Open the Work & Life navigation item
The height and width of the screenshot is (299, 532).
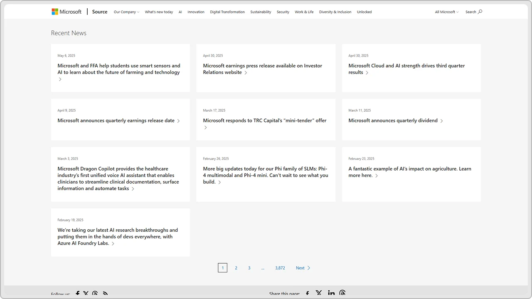pos(304,12)
